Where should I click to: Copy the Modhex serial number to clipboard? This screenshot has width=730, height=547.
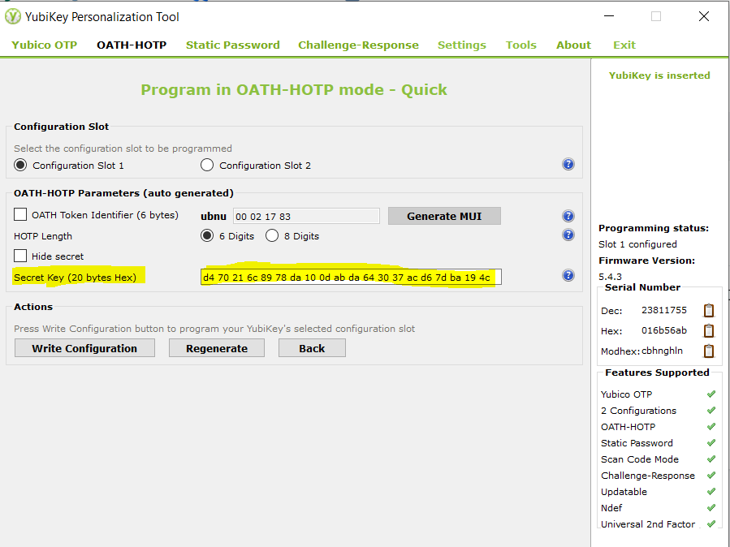(710, 351)
